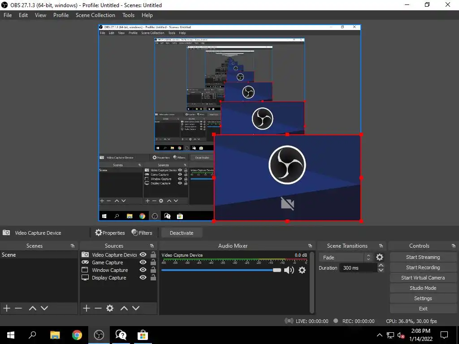Open Fade transition properties gear
459x344 pixels.
(x=380, y=257)
